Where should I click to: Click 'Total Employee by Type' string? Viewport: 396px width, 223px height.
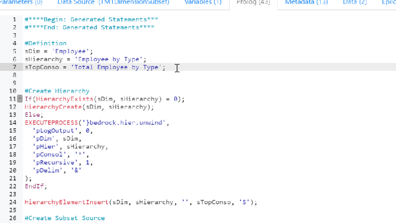[x=116, y=67]
